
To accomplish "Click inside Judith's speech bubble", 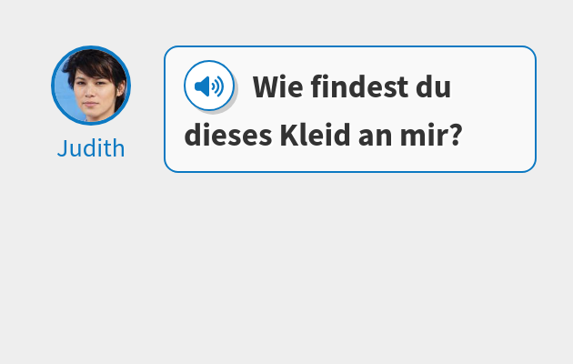I will pyautogui.click(x=350, y=109).
